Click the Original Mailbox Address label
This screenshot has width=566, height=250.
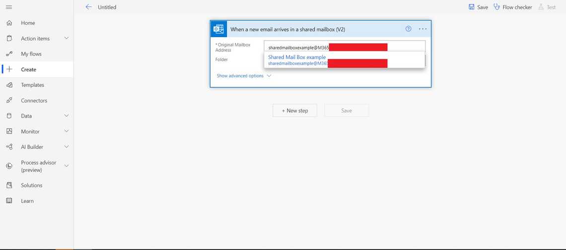coord(233,47)
